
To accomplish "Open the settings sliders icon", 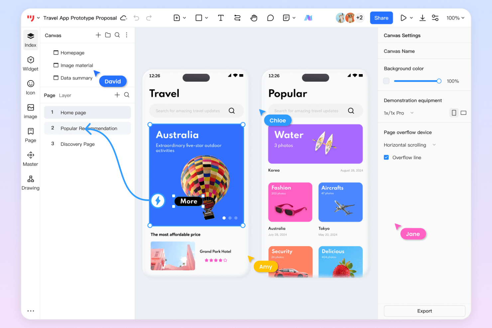I will (x=435, y=18).
